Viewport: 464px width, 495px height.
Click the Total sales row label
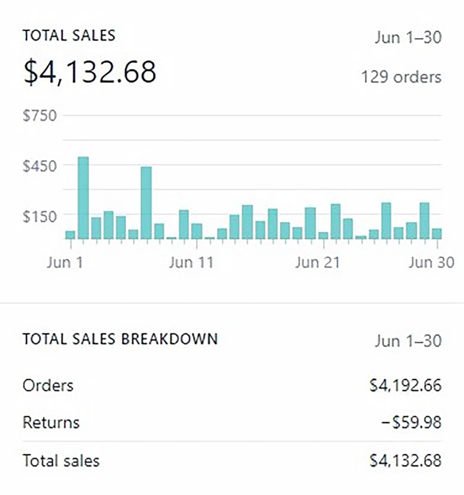[61, 461]
